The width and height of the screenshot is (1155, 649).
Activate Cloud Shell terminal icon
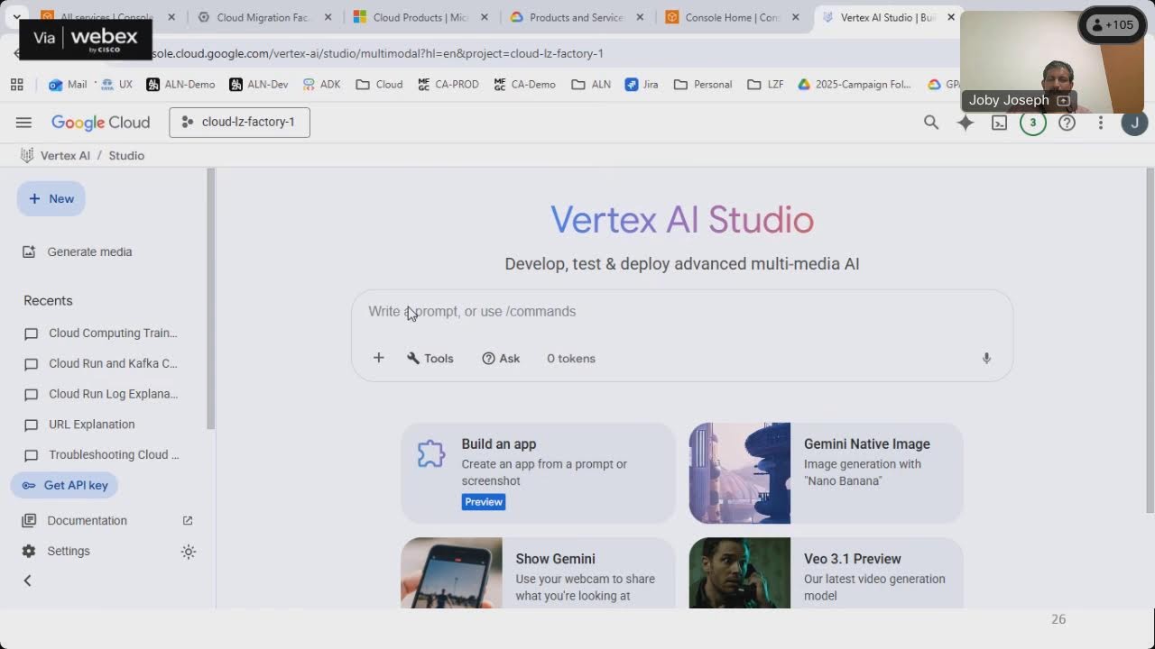[999, 123]
